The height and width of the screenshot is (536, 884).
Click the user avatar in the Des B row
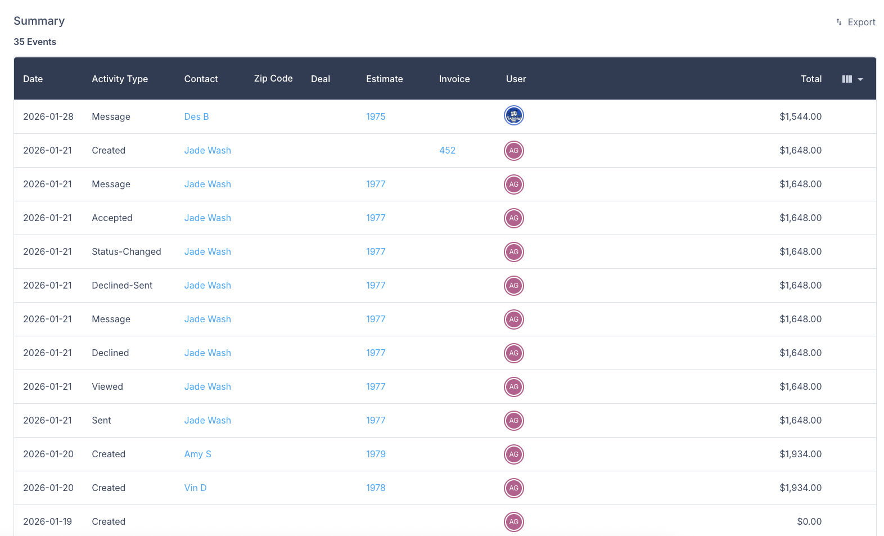514,116
